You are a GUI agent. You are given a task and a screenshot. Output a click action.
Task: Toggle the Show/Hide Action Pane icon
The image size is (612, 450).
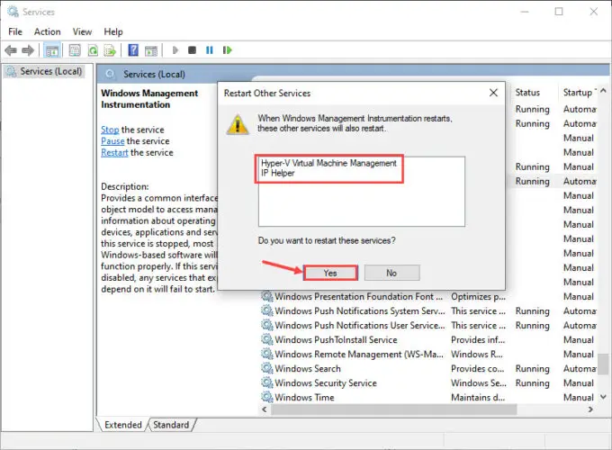click(151, 50)
